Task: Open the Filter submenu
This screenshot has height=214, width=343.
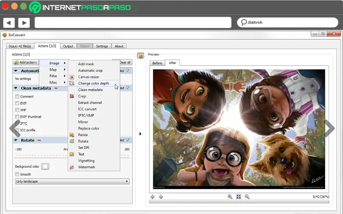Action: pyautogui.click(x=54, y=76)
